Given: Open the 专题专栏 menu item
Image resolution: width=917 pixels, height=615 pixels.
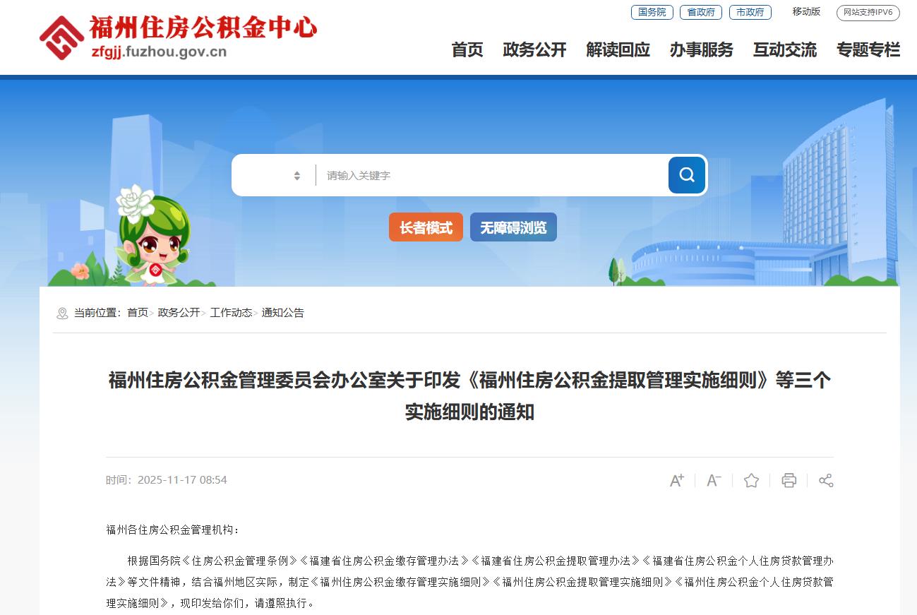Looking at the screenshot, I should point(868,50).
